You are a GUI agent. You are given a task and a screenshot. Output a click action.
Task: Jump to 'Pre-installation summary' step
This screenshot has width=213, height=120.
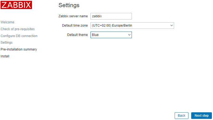tap(19, 49)
